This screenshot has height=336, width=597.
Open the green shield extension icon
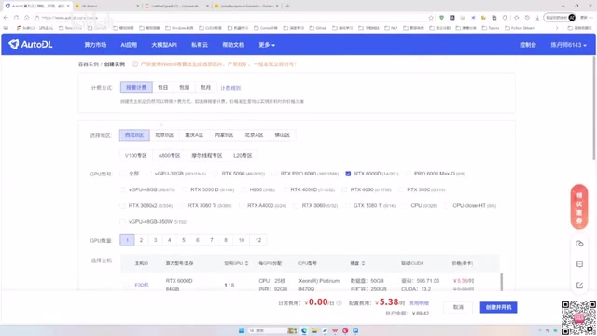[441, 18]
